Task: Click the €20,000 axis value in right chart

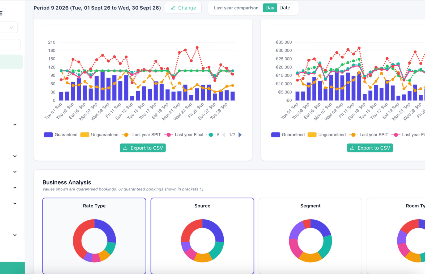Action: (x=284, y=67)
